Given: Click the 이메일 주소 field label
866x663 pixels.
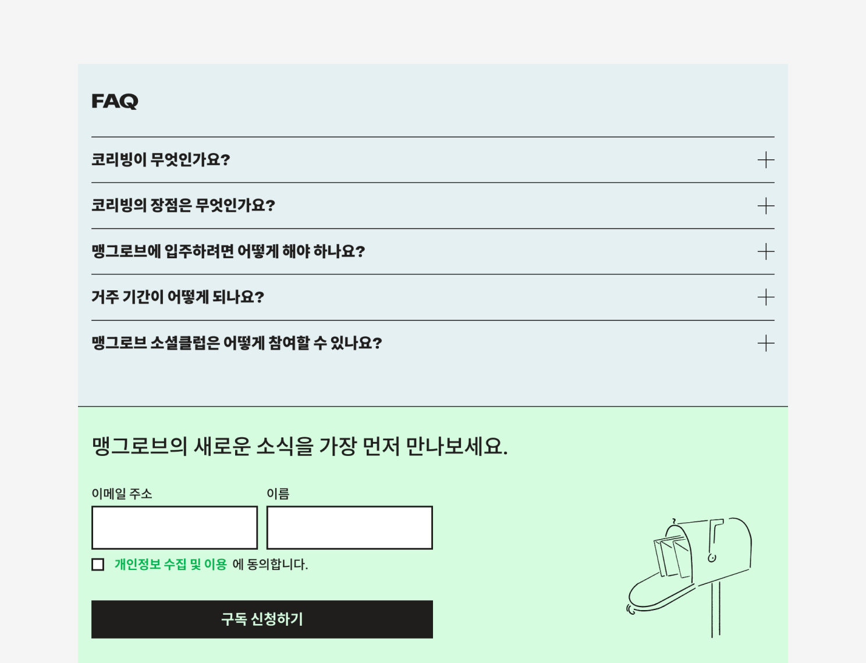Looking at the screenshot, I should pos(122,494).
